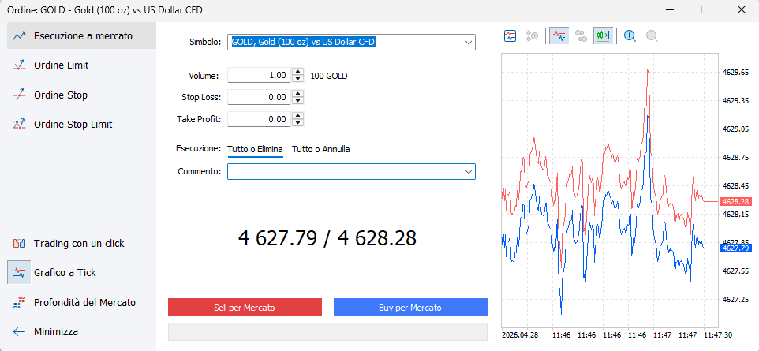Viewport: 759px width, 351px height.
Task: Open the Simbolo dropdown arrow
Action: click(468, 42)
